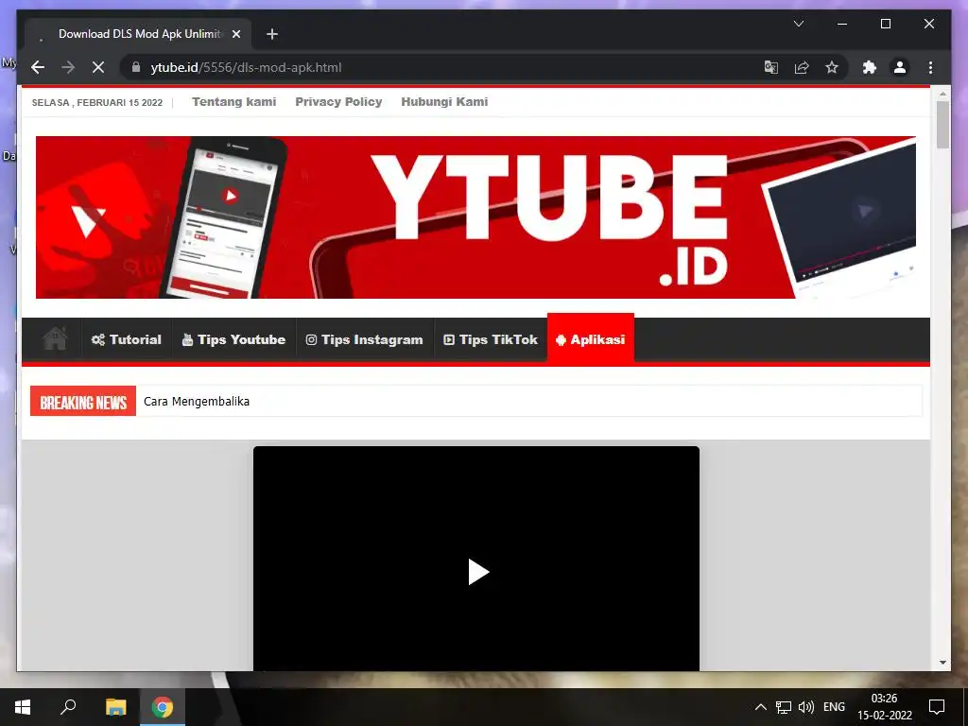The height and width of the screenshot is (726, 968).
Task: Open the Privacy Policy link
Action: click(338, 102)
